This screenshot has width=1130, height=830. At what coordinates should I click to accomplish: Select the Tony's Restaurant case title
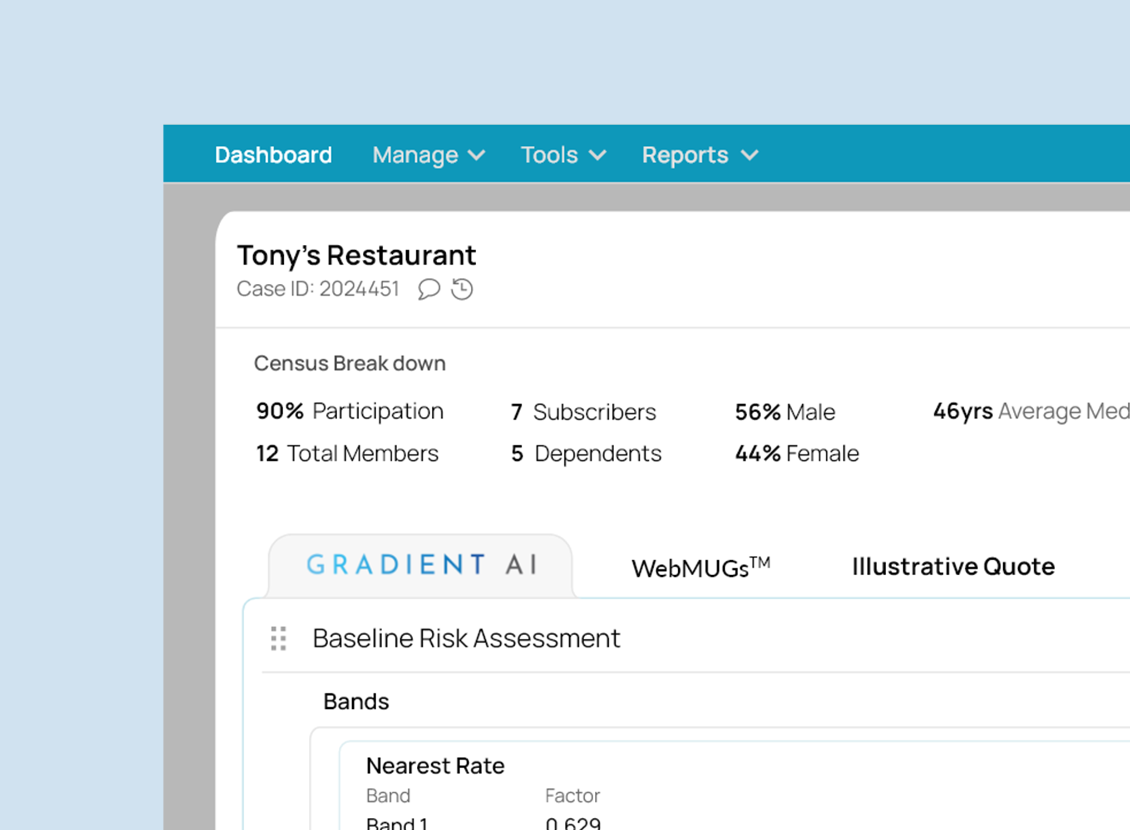click(x=356, y=256)
